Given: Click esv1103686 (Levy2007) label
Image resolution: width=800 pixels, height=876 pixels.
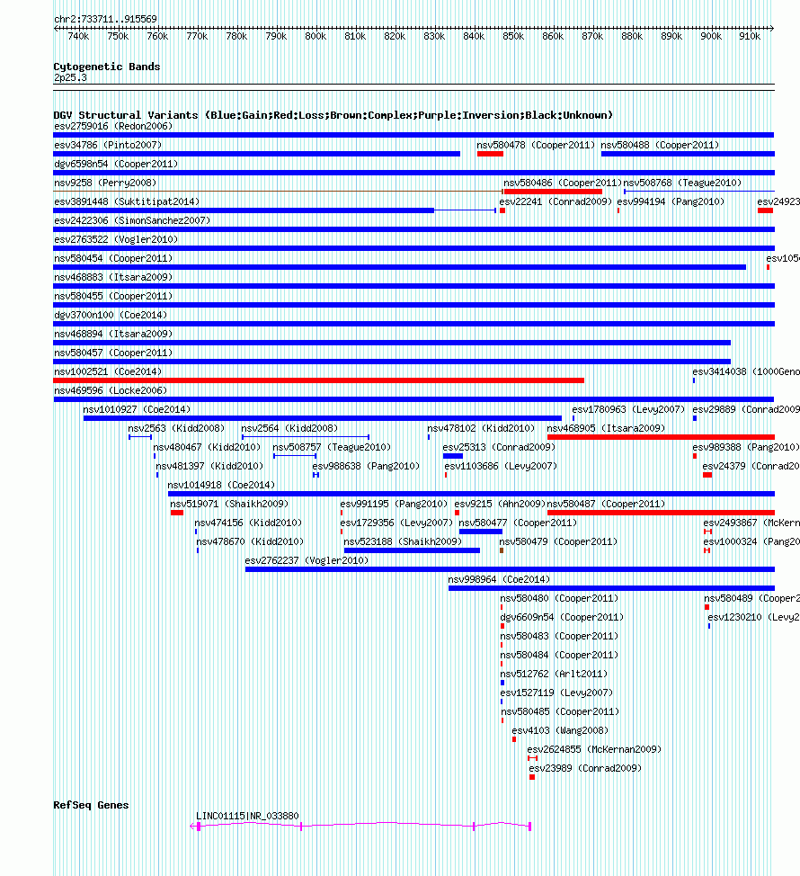Looking at the screenshot, I should [501, 466].
